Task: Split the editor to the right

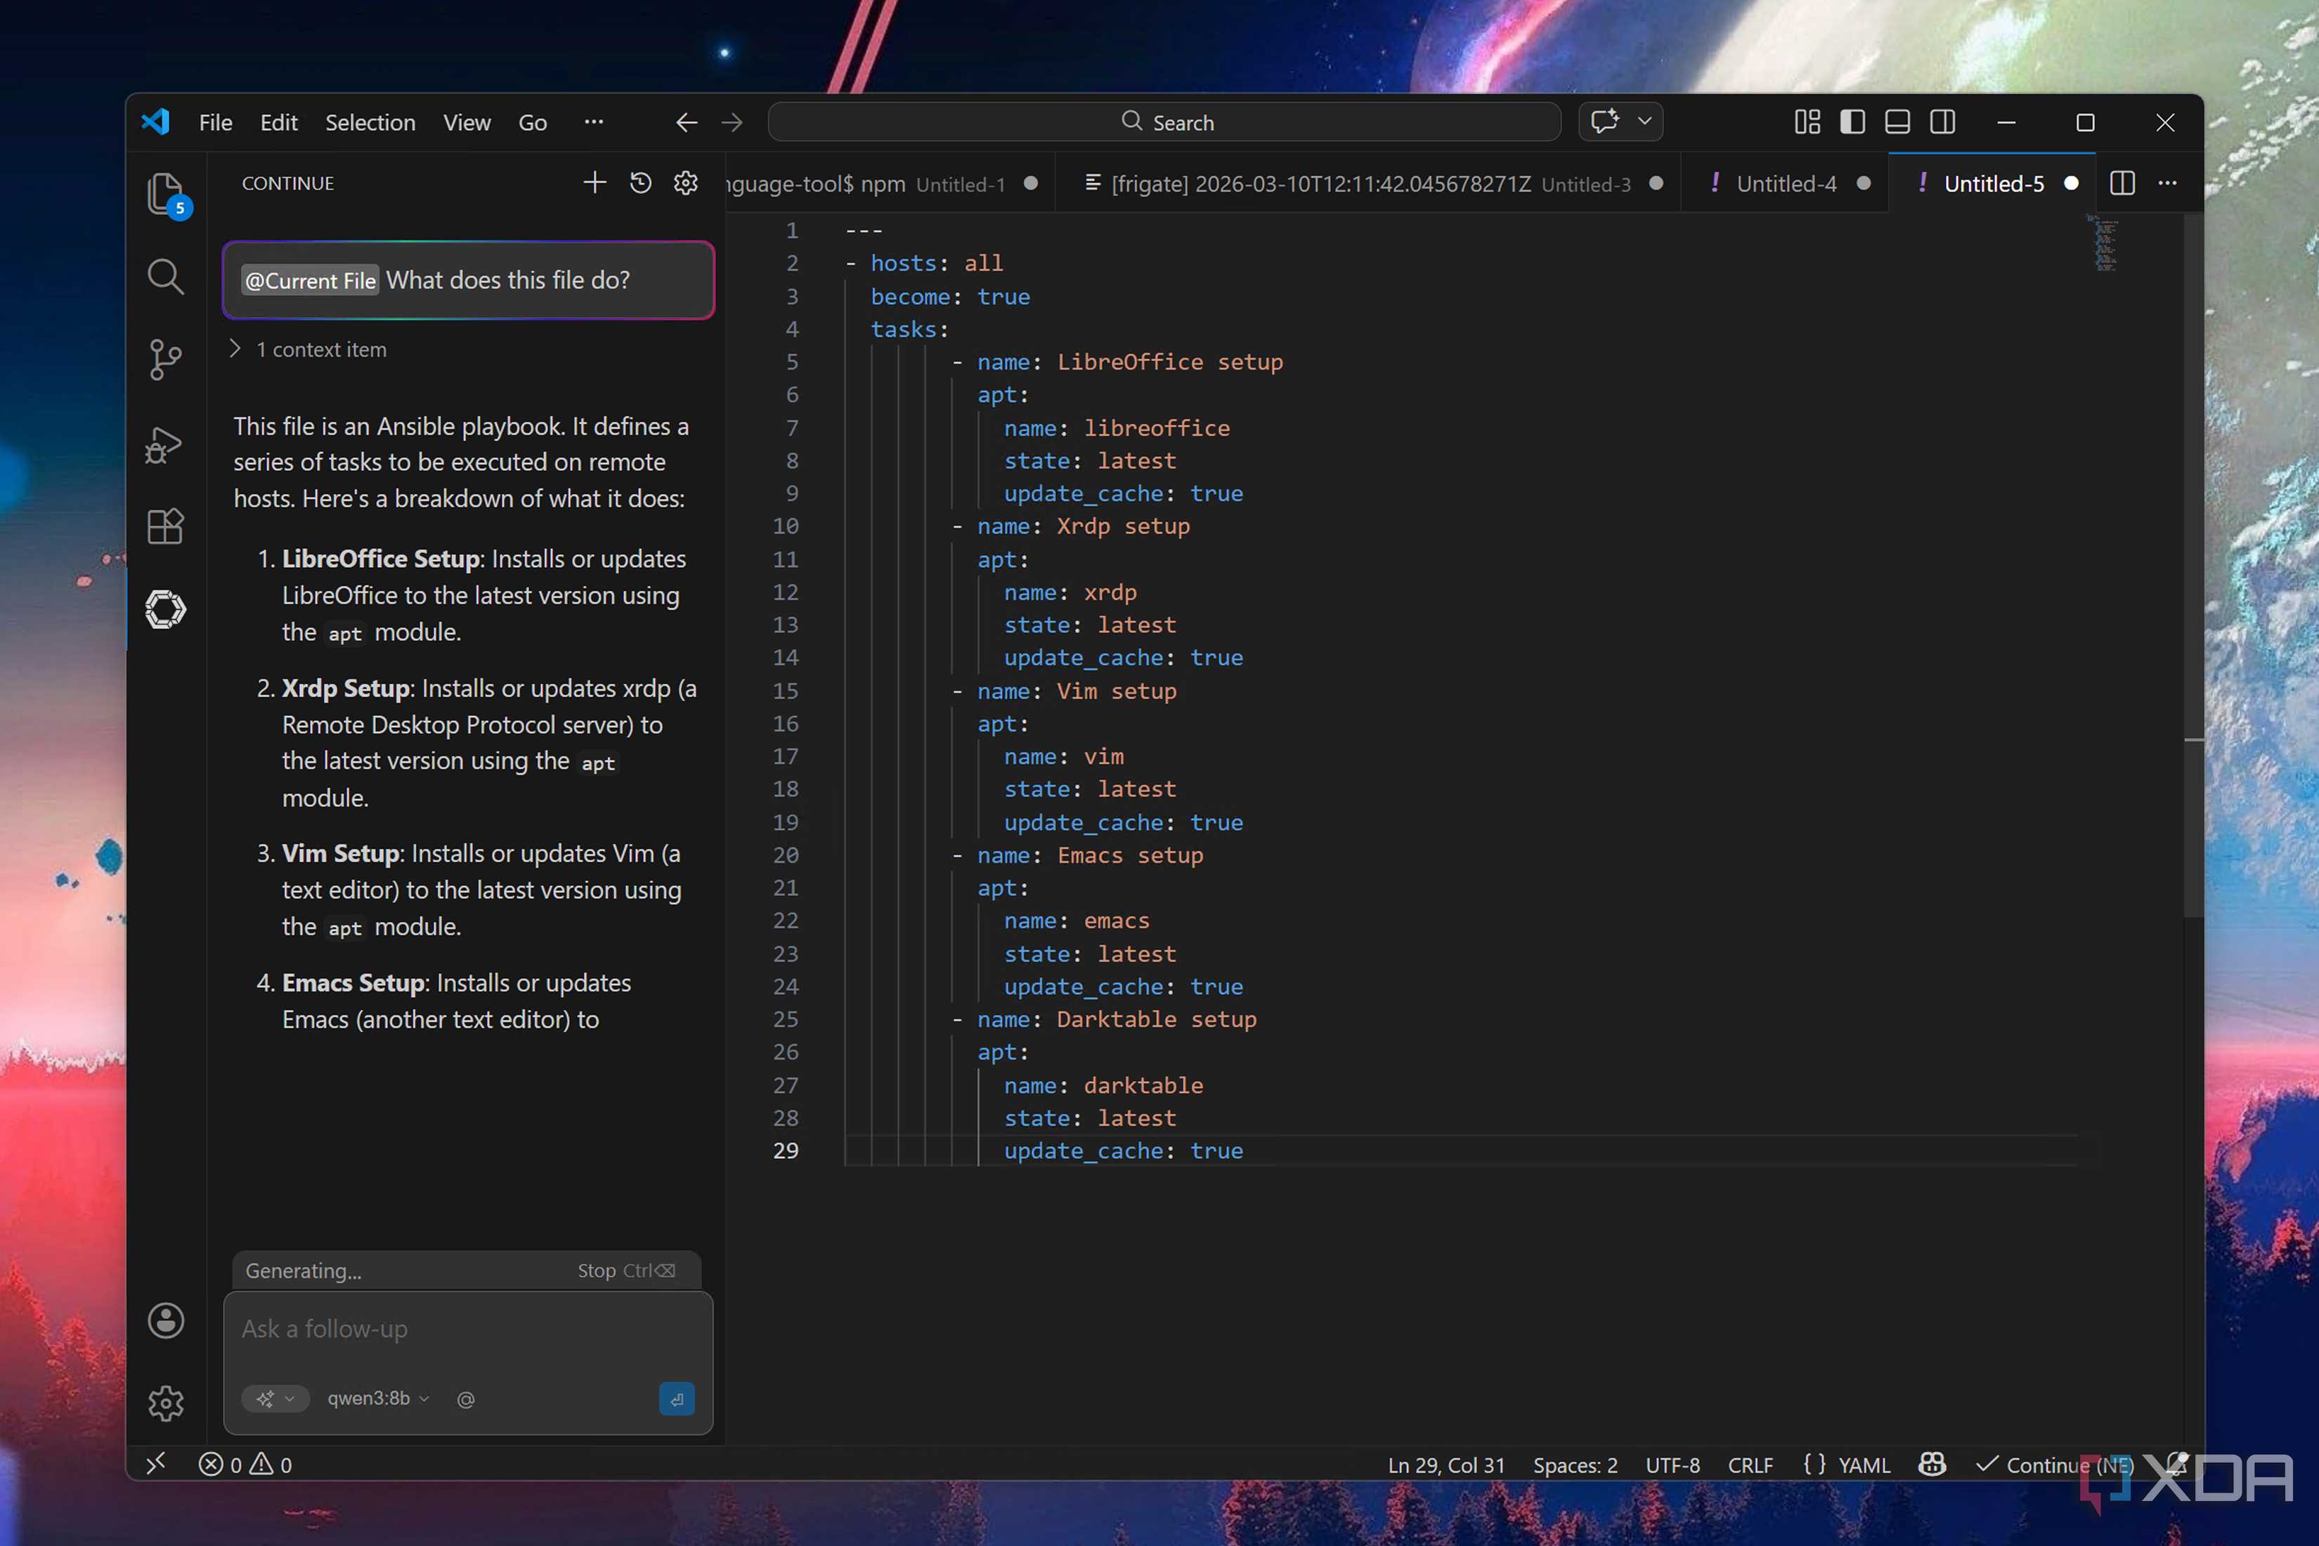Action: [2122, 183]
